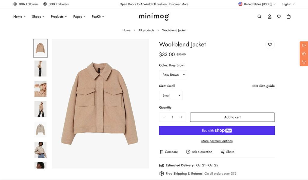Screen dimensions: 308x180
Task: Open the Shops menu
Action: tap(38, 17)
